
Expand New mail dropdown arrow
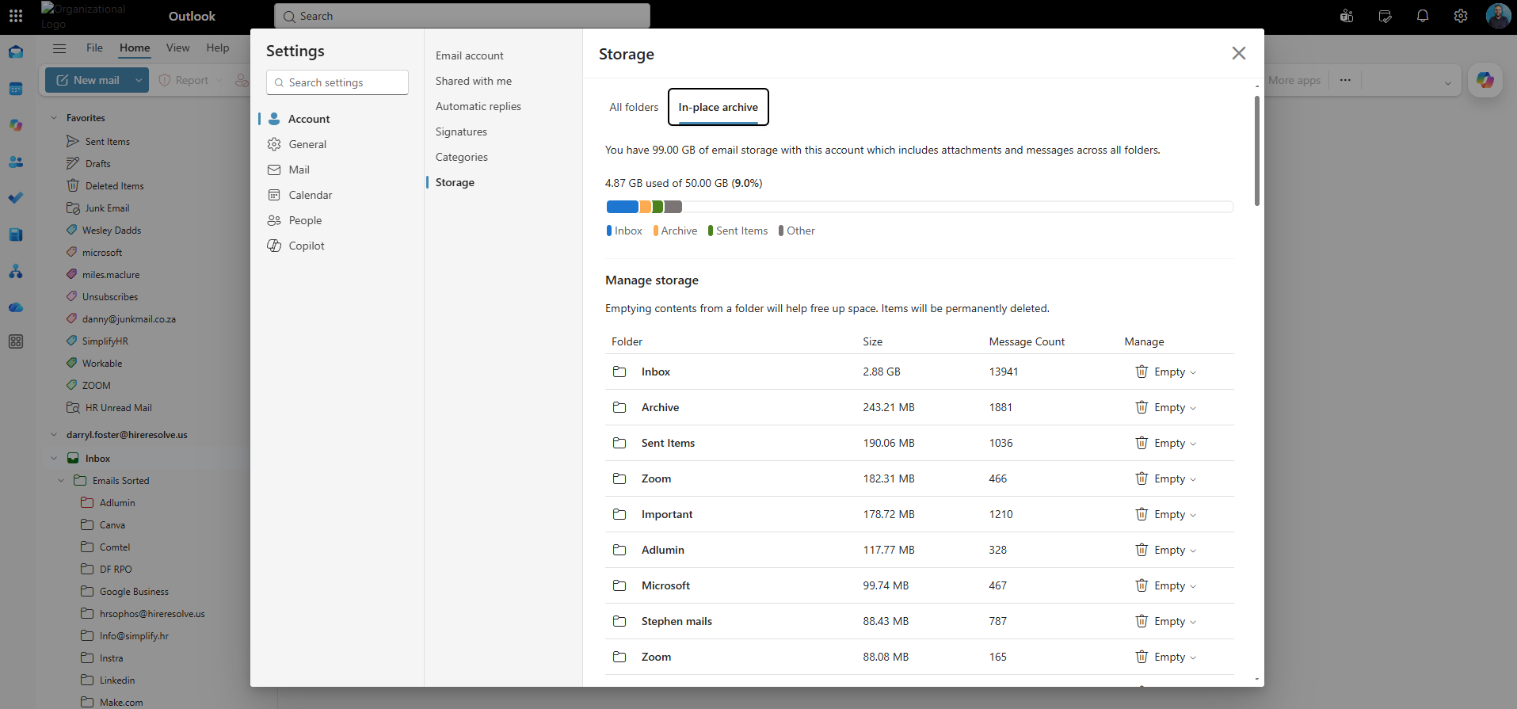139,80
